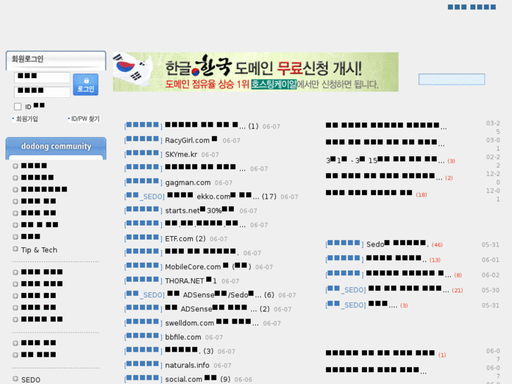This screenshot has width=512, height=384.
Task: Click the category tag before RacyGirl.com
Action: [x=143, y=140]
